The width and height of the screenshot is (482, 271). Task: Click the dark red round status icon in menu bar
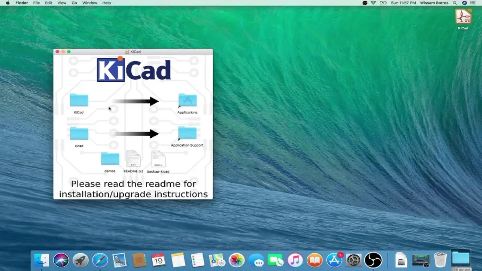click(365, 3)
